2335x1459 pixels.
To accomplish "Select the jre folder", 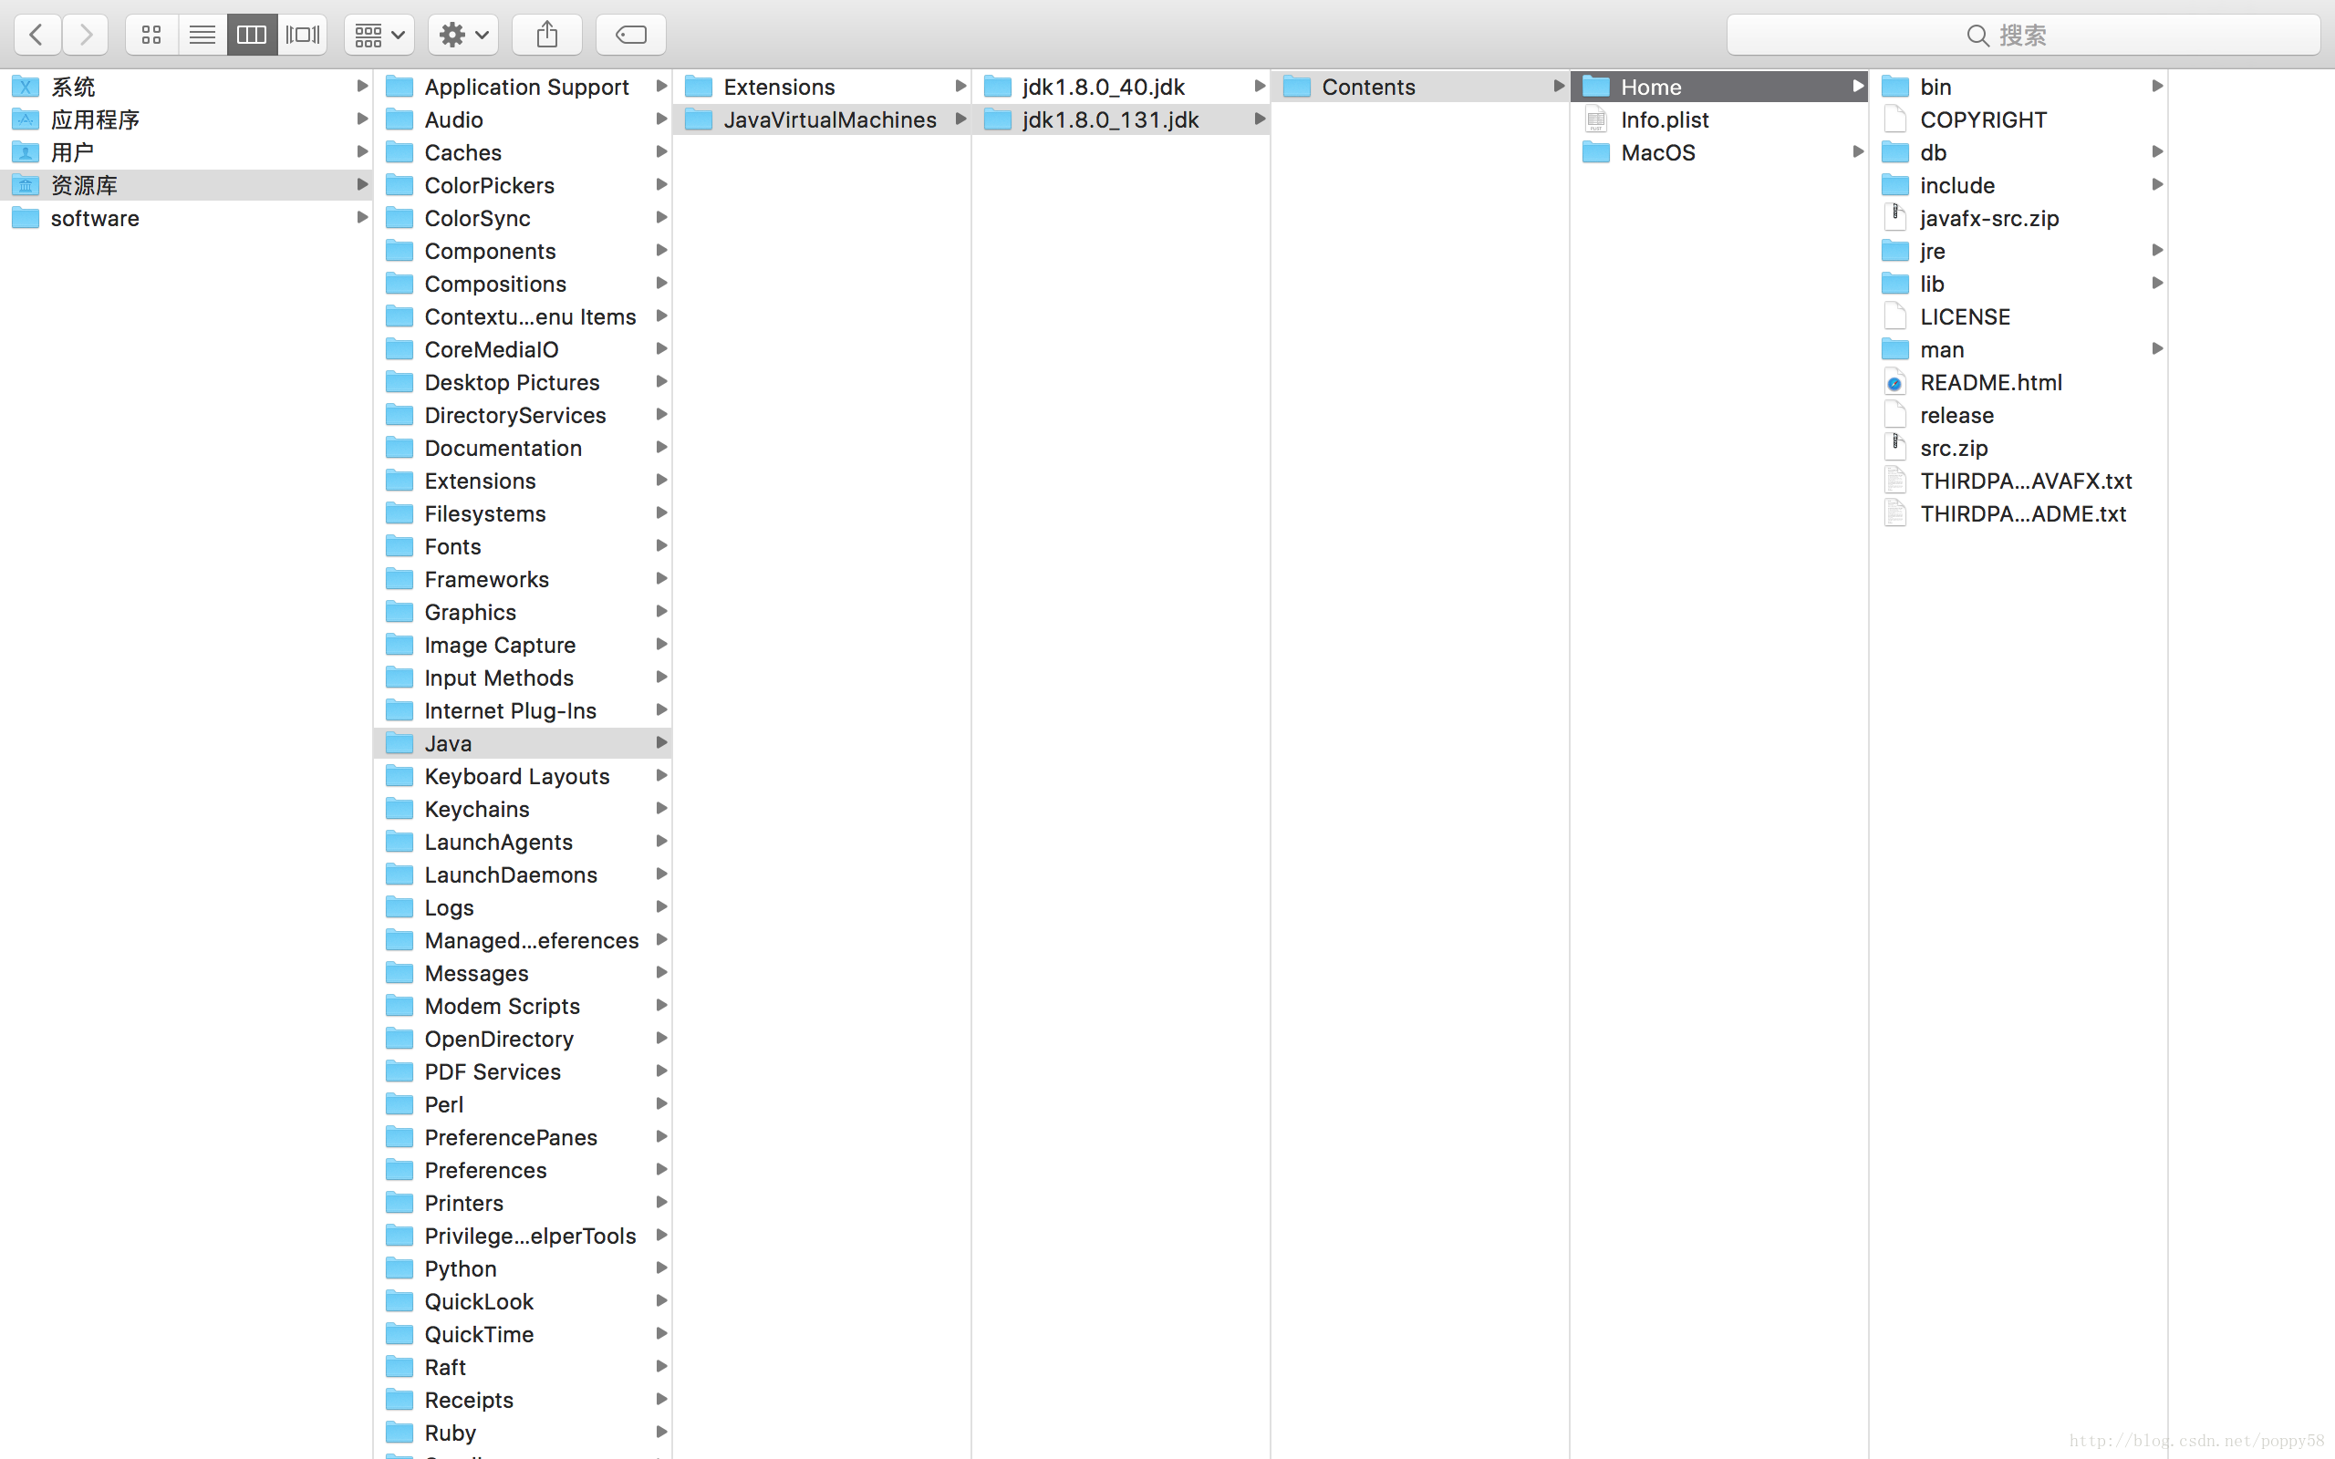I will coord(2018,251).
